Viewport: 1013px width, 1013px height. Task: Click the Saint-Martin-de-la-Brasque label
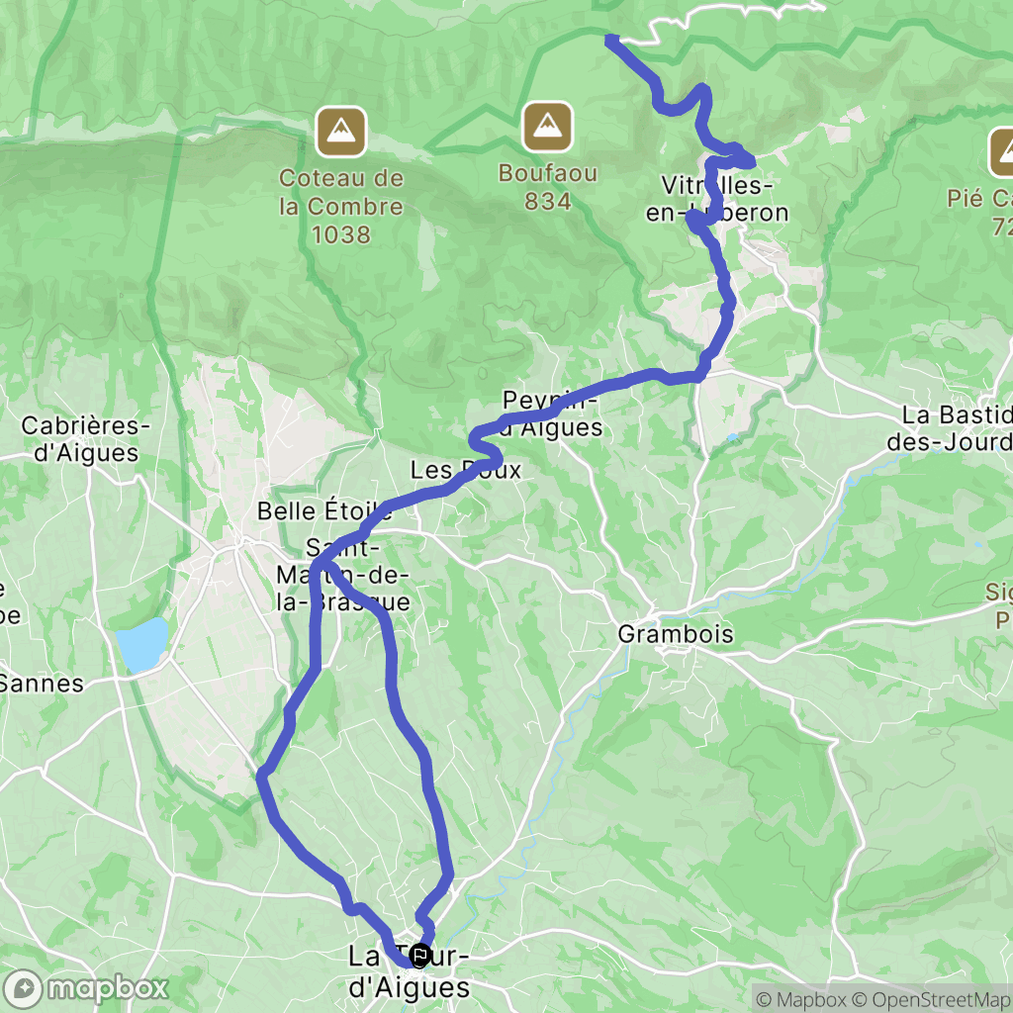click(343, 575)
